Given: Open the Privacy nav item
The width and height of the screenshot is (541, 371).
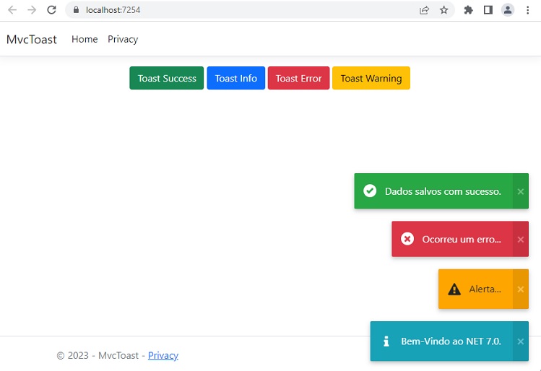Looking at the screenshot, I should [x=123, y=39].
